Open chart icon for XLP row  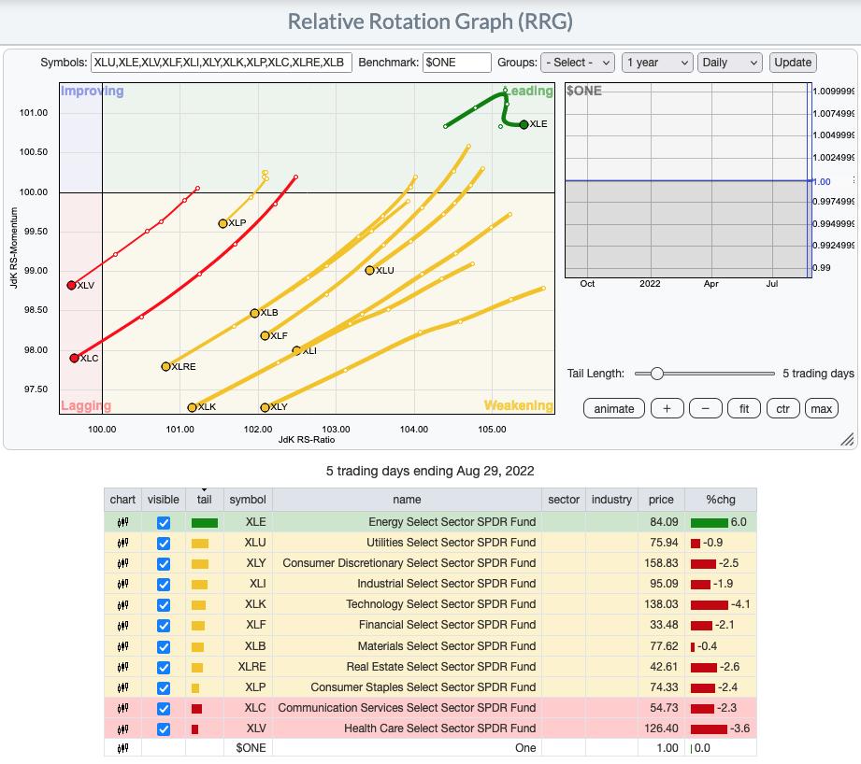tap(122, 687)
